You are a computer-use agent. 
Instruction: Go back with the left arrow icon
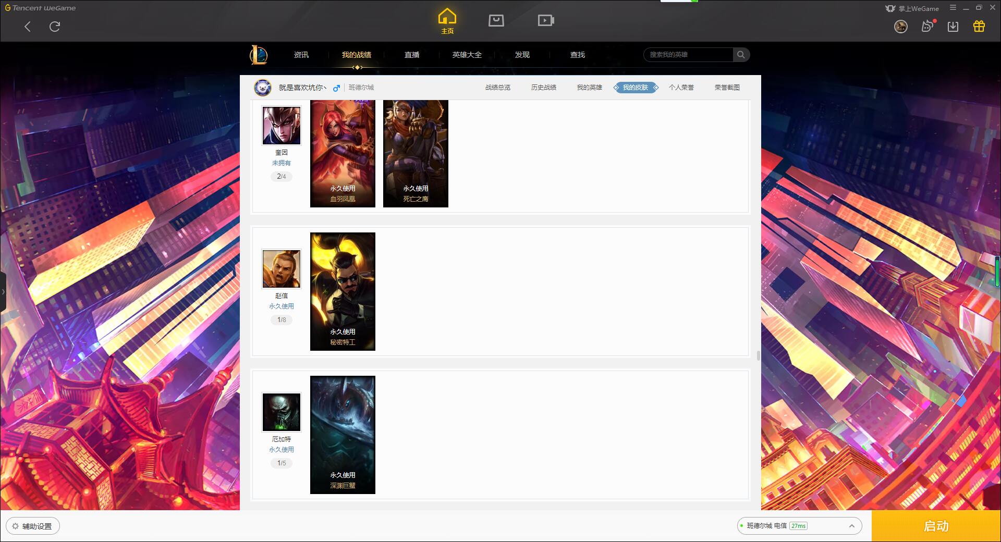pyautogui.click(x=28, y=27)
